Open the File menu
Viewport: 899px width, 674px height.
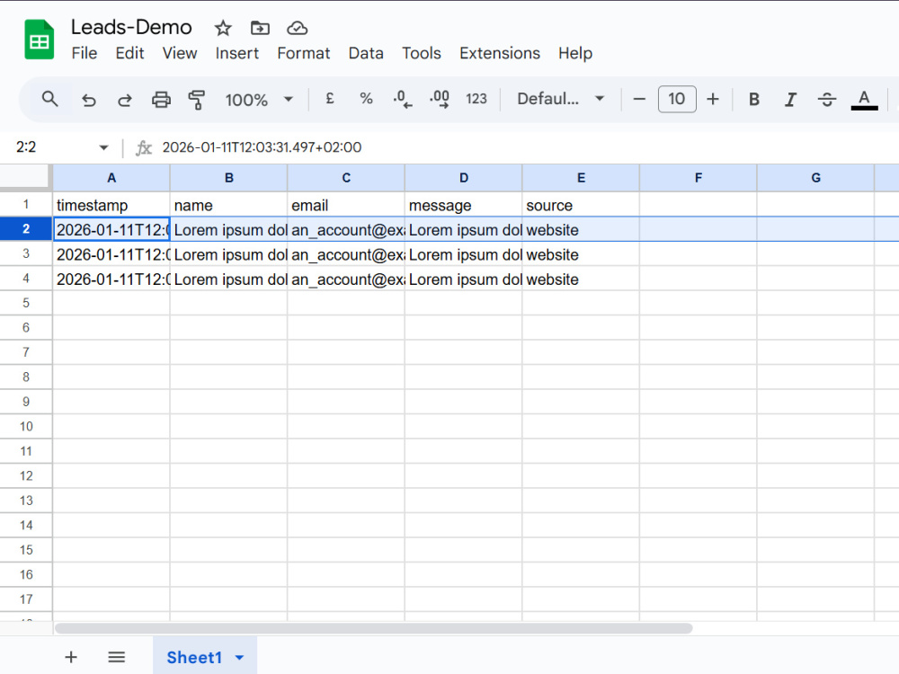point(85,53)
